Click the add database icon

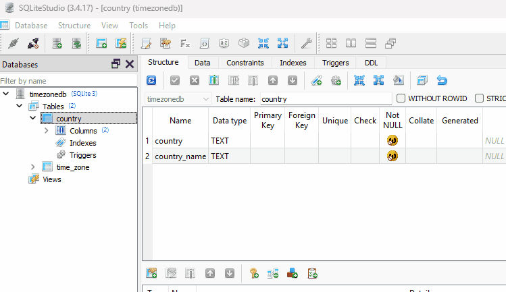57,43
